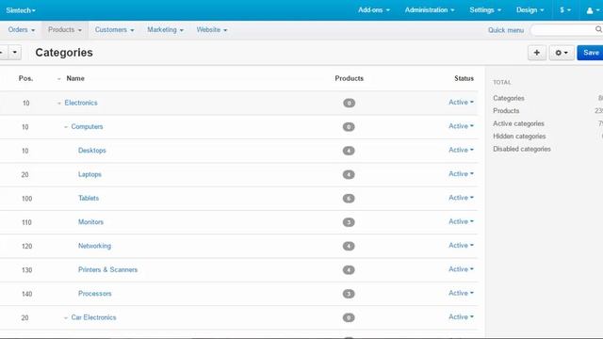
Task: Change the Monitors status dropdown
Action: tap(461, 221)
